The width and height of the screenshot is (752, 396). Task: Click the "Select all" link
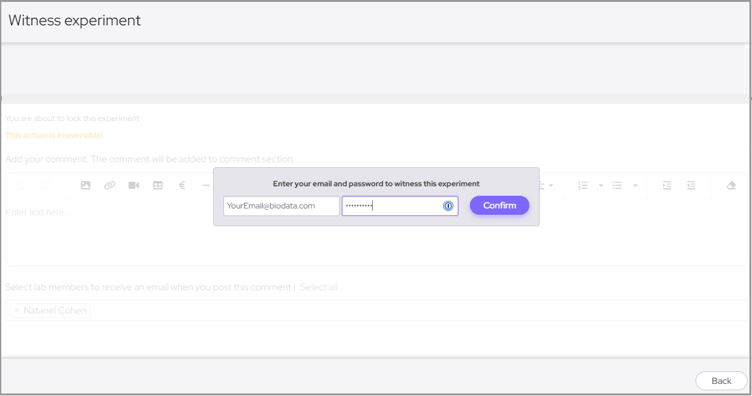click(x=318, y=287)
